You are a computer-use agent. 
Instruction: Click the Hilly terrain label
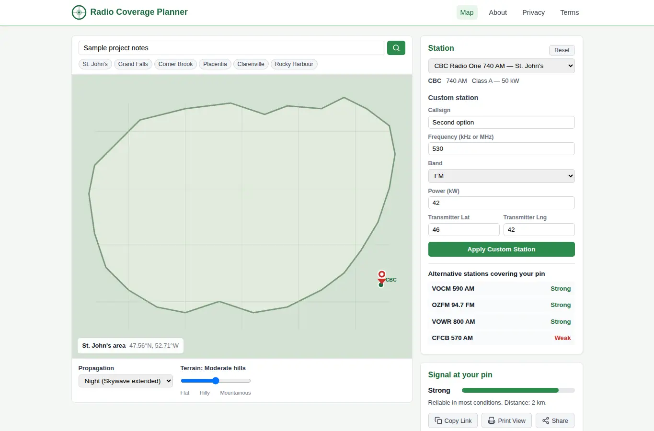[x=205, y=393]
